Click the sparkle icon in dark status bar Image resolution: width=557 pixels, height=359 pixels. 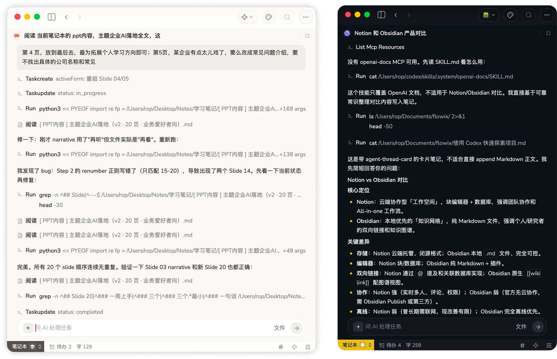pos(536,345)
